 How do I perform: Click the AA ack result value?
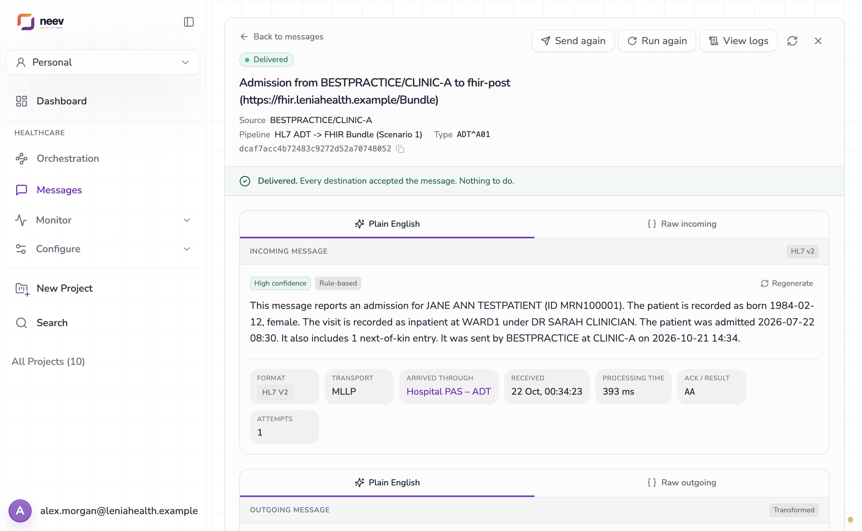690,391
